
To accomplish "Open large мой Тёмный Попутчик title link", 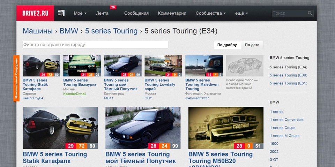I will (141, 158).
